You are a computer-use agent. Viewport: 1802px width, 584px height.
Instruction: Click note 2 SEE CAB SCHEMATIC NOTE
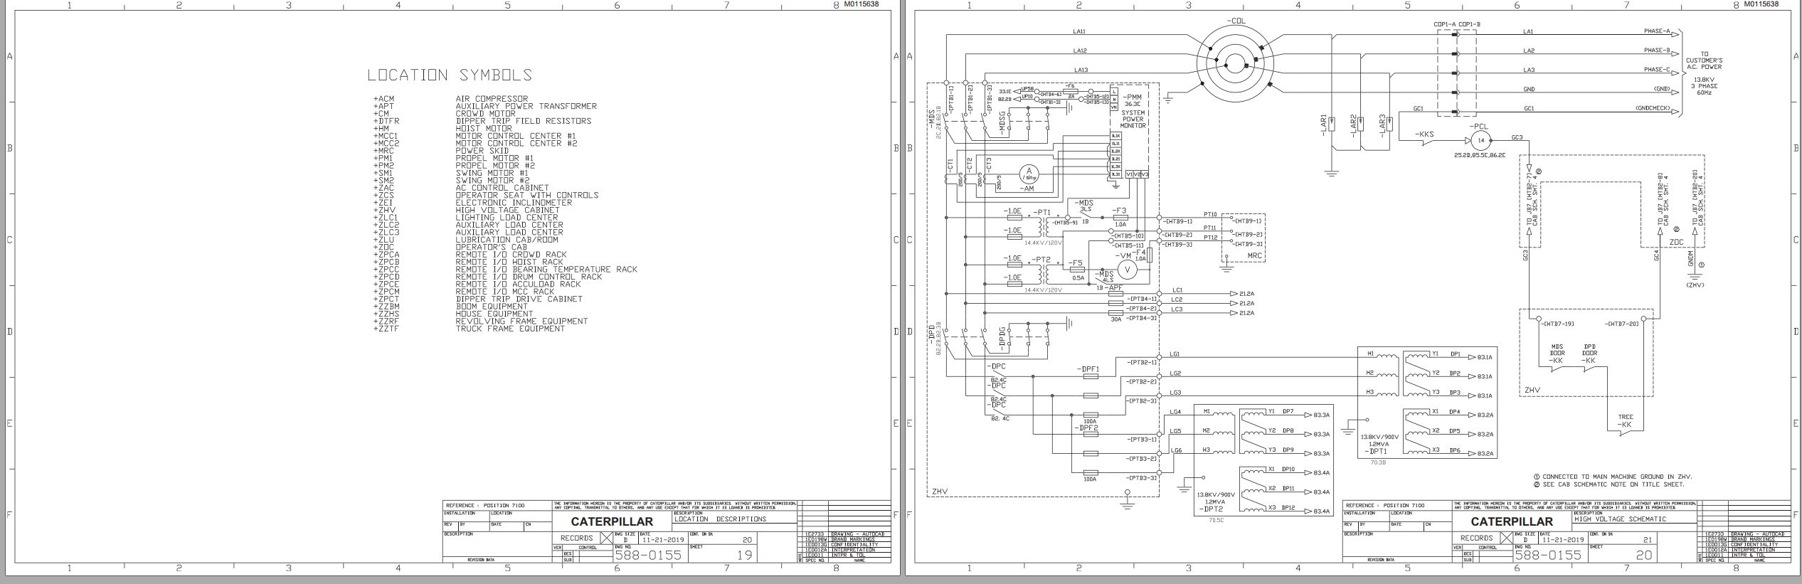[1608, 484]
